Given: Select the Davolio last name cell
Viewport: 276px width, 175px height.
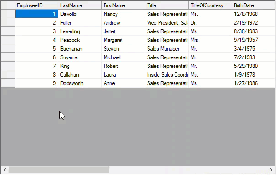Looking at the screenshot, I should [80, 14].
